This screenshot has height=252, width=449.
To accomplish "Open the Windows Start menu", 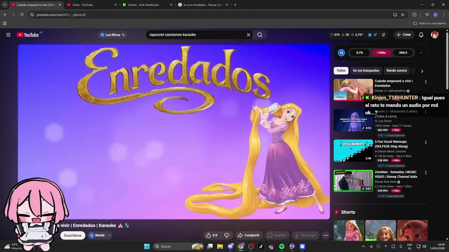I will click(x=147, y=246).
